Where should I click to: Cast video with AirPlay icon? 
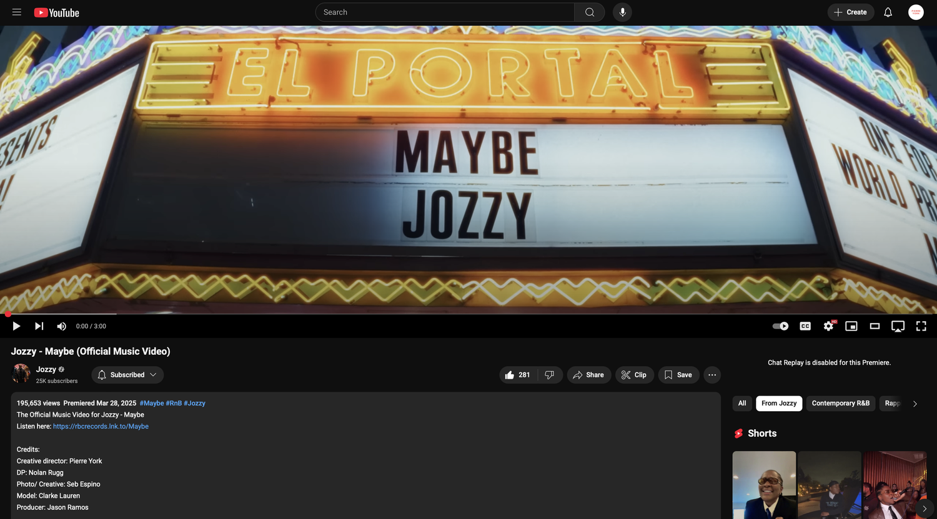pos(898,326)
